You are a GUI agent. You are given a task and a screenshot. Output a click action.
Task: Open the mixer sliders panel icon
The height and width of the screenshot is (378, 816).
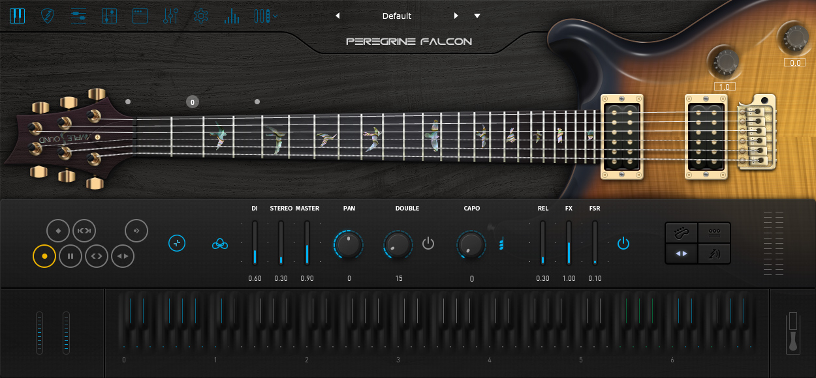(78, 16)
